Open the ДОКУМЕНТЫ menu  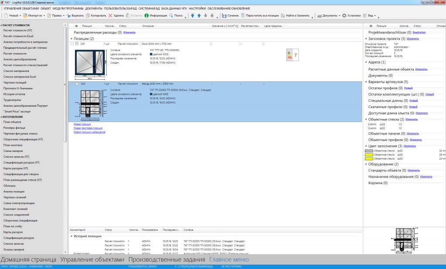coord(94,9)
